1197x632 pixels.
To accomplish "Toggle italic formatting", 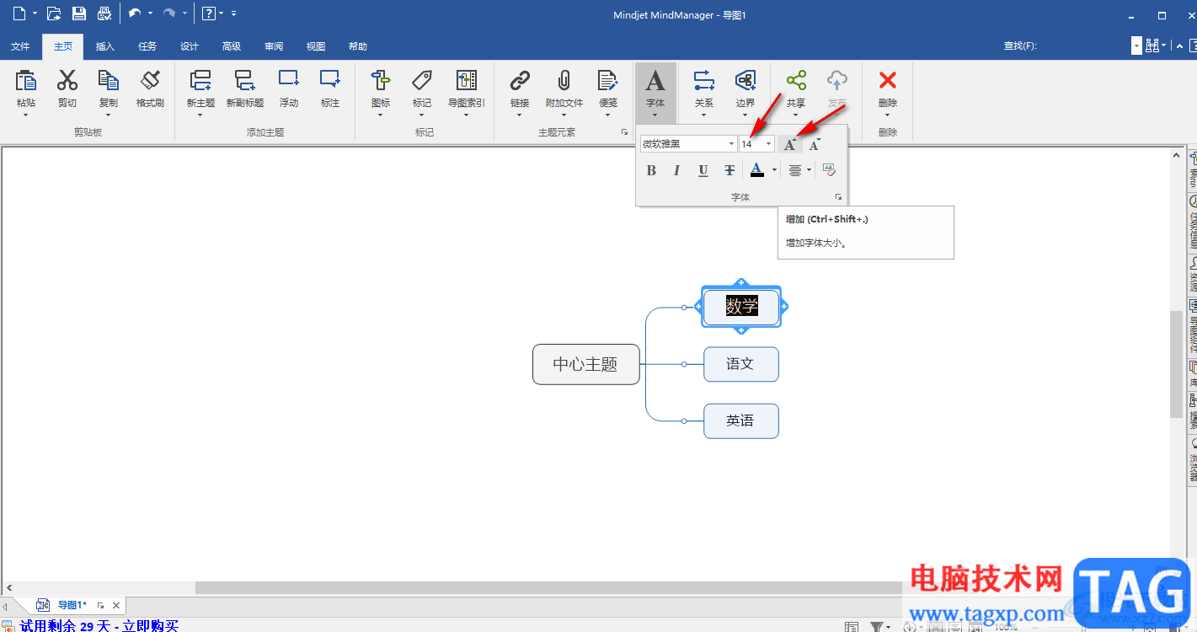I will click(676, 170).
